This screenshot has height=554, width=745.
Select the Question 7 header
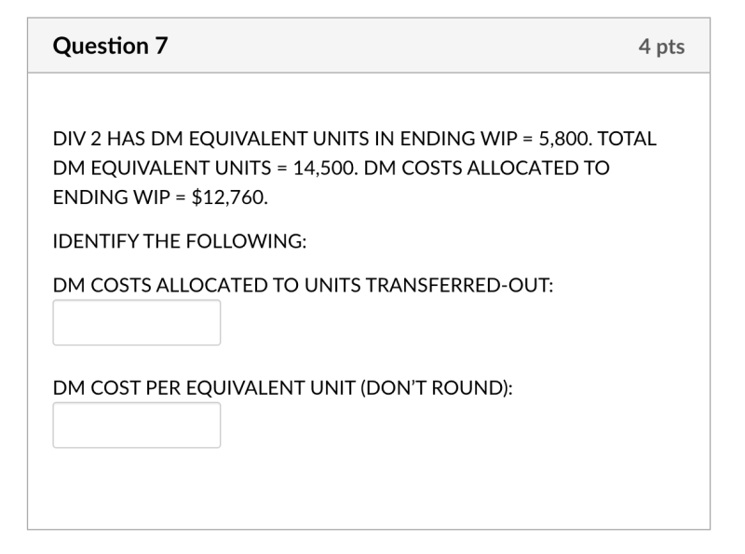[x=109, y=43]
